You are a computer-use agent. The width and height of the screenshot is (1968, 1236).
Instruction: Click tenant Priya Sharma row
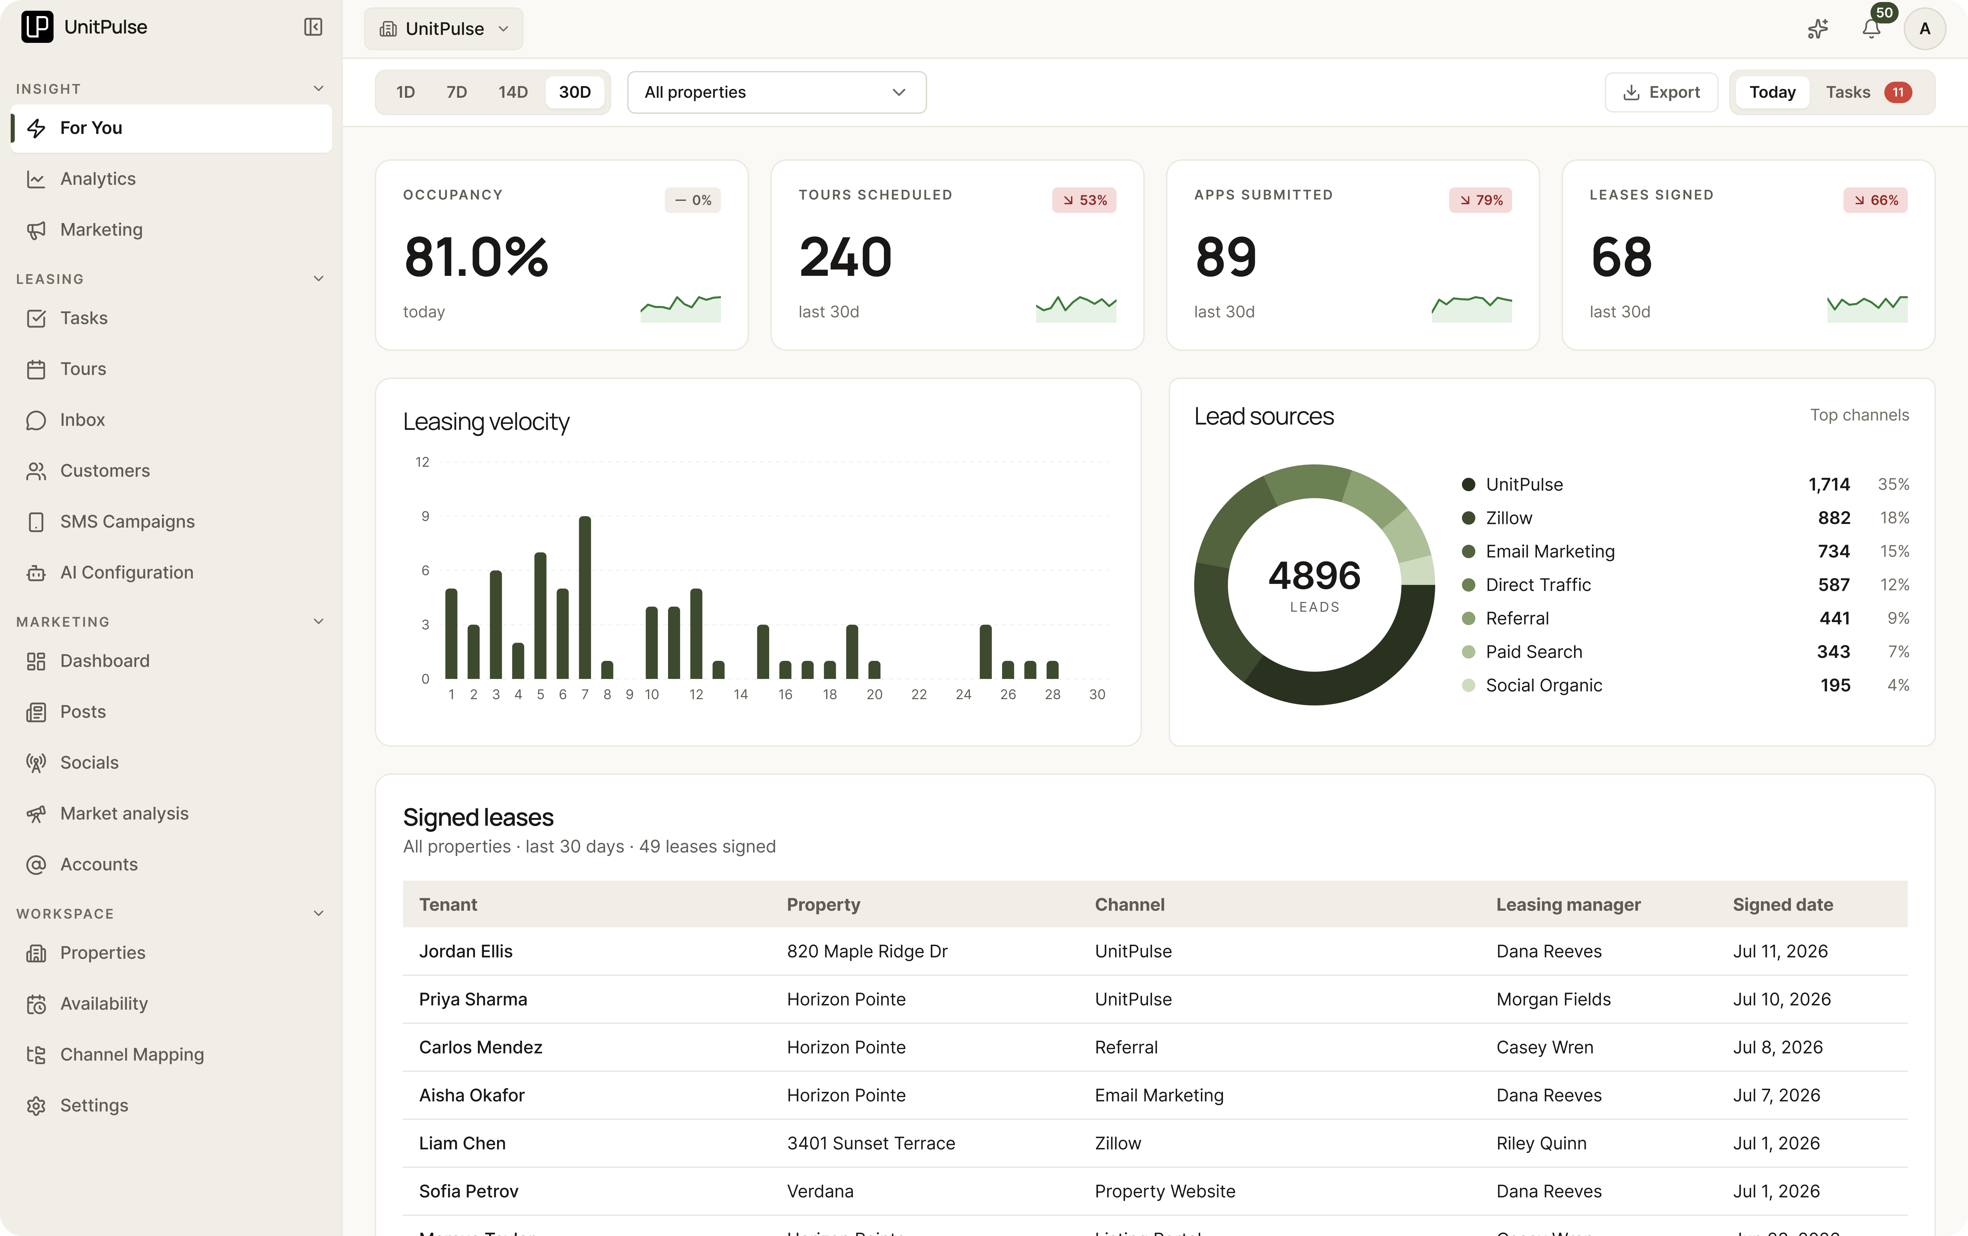tap(1155, 1000)
